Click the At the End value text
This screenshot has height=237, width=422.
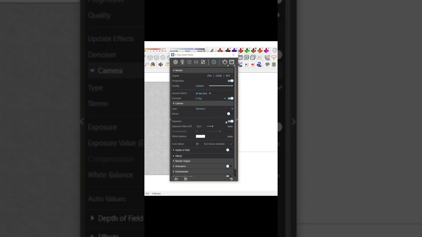[201, 93]
